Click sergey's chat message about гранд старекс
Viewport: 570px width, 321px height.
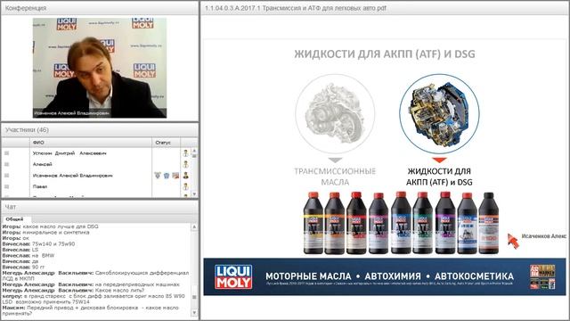[x=94, y=300]
